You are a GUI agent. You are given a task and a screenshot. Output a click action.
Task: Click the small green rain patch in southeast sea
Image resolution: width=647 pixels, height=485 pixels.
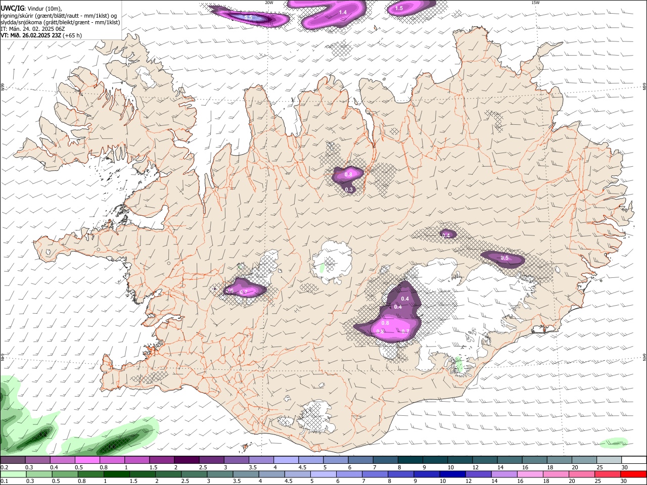click(x=613, y=443)
